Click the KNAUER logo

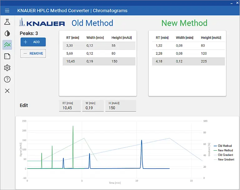pos(42,22)
